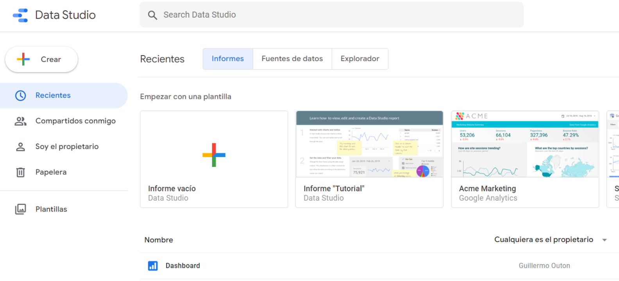The image size is (619, 281).
Task: Switch to the Explorador tab
Action: [x=360, y=59]
